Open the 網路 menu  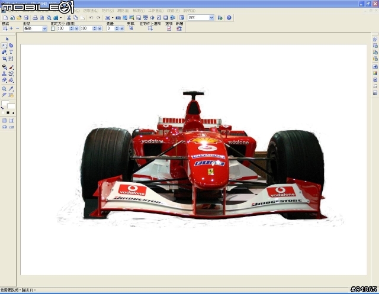(123, 11)
